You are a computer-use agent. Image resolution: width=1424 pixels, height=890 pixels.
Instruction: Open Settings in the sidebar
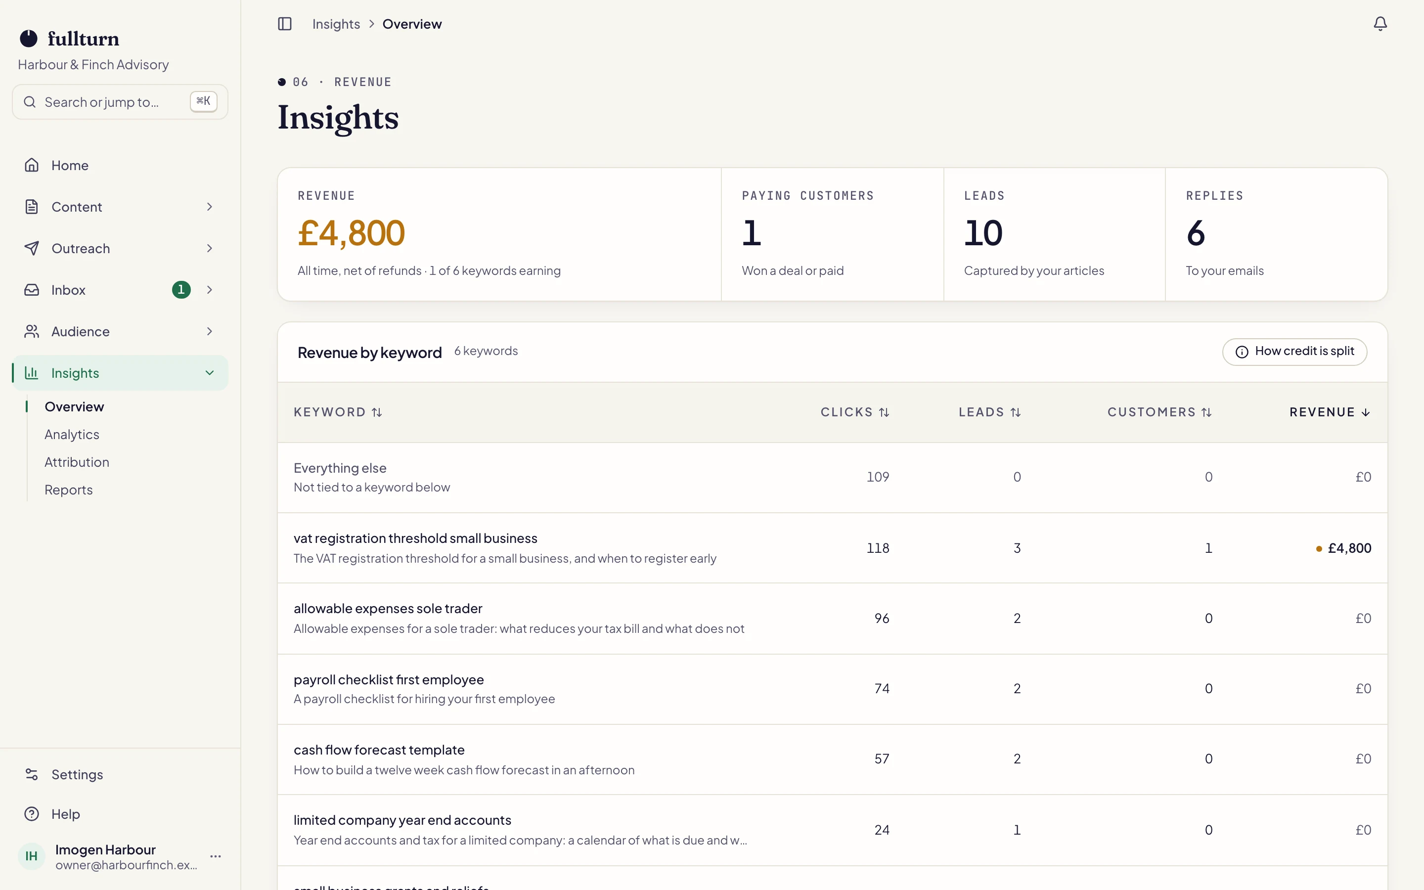pos(120,774)
